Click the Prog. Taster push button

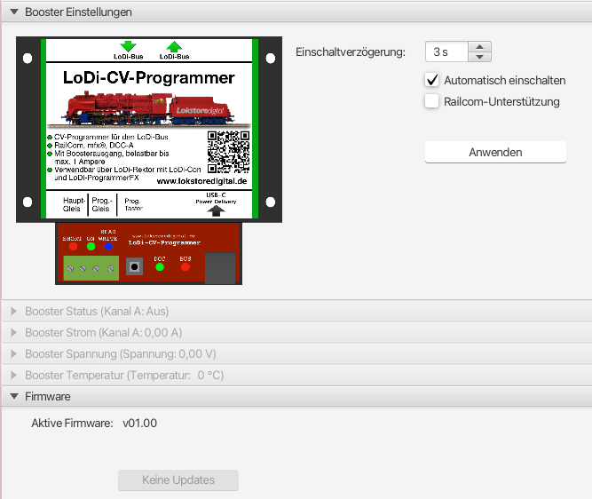point(134,266)
